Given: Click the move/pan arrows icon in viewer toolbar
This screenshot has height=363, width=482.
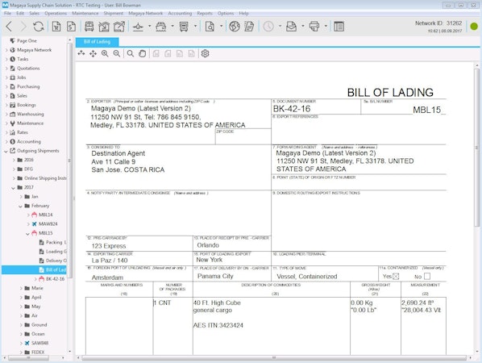Looking at the screenshot, I should click(93, 54).
